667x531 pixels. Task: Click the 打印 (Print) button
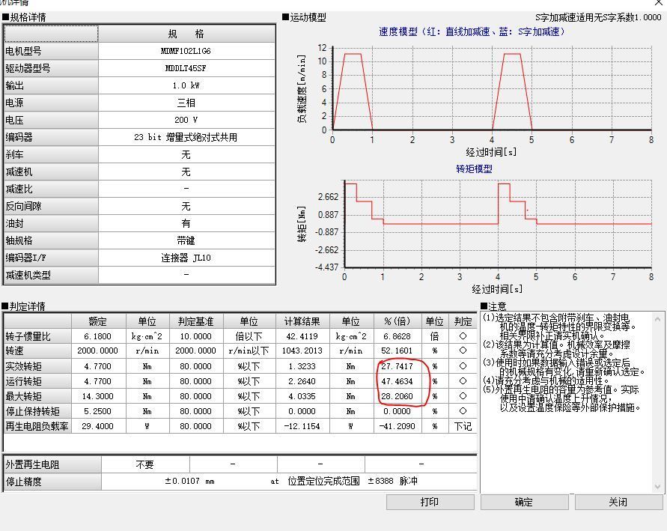pyautogui.click(x=430, y=502)
